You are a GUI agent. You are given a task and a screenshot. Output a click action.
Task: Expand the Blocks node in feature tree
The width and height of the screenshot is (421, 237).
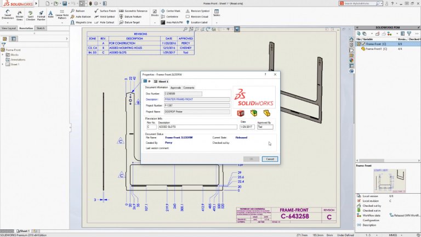(3, 55)
